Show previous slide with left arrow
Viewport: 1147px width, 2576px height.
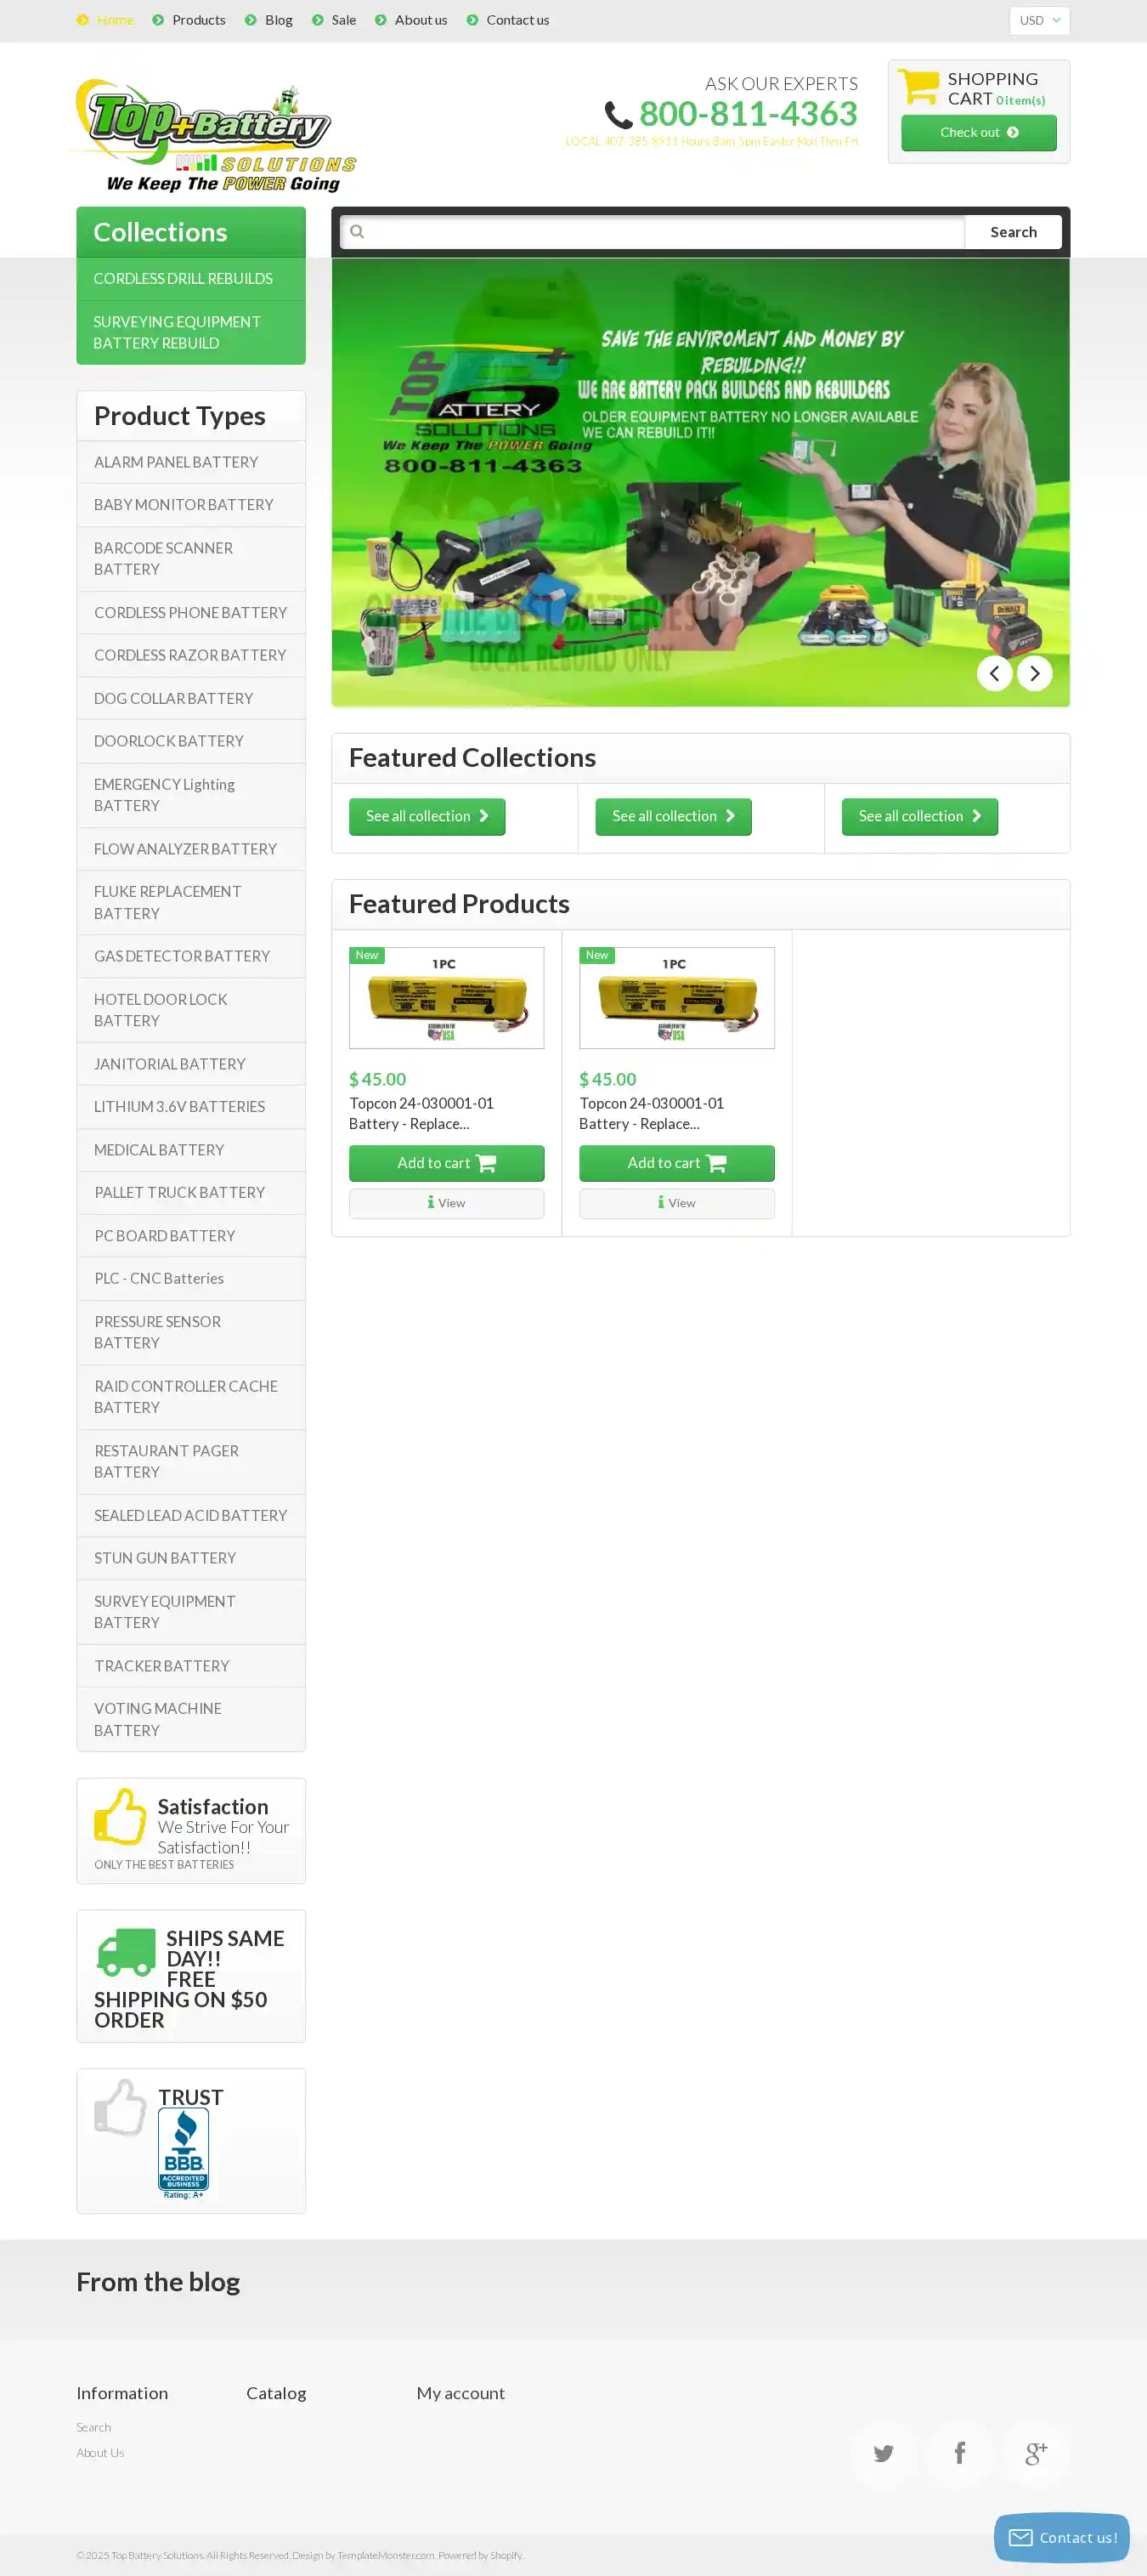[994, 673]
